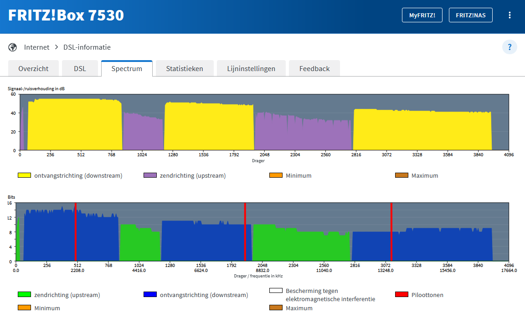Click the FRITZ!Box 7530 logo
This screenshot has width=525, height=318.
tap(66, 15)
